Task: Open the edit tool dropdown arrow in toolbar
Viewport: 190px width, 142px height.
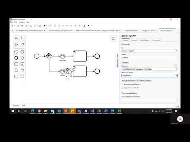Action: [47, 26]
